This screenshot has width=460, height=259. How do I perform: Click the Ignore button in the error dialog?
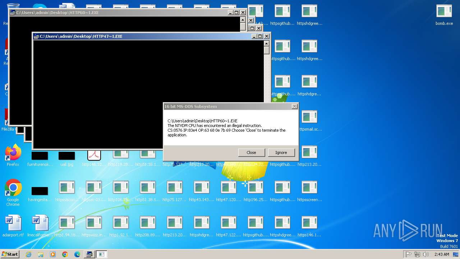(x=281, y=153)
